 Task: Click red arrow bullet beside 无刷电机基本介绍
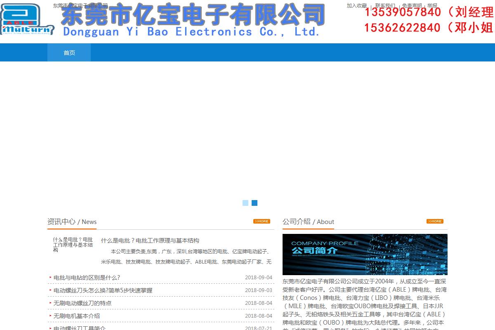point(50,316)
